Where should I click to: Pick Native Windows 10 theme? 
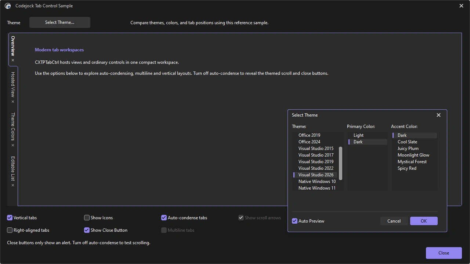315,181
